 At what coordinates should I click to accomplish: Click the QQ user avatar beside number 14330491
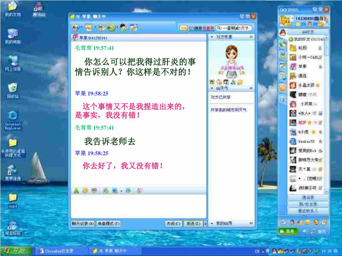[285, 21]
